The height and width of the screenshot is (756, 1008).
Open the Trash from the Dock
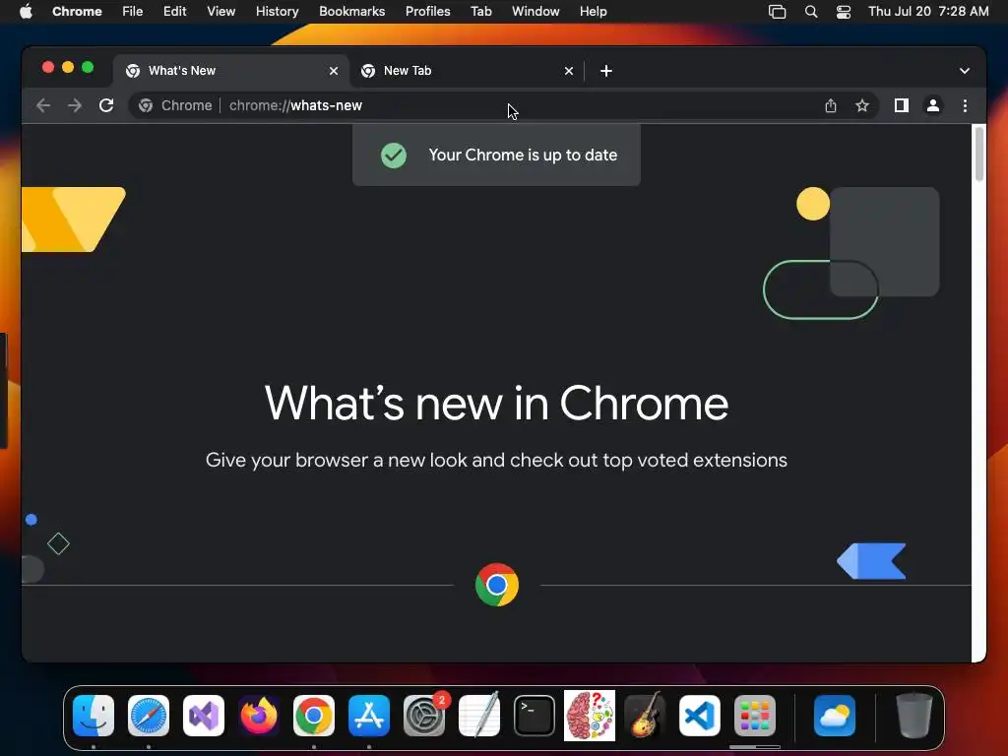[914, 716]
